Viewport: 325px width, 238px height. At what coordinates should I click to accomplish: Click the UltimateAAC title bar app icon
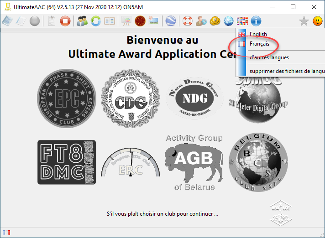point(8,7)
